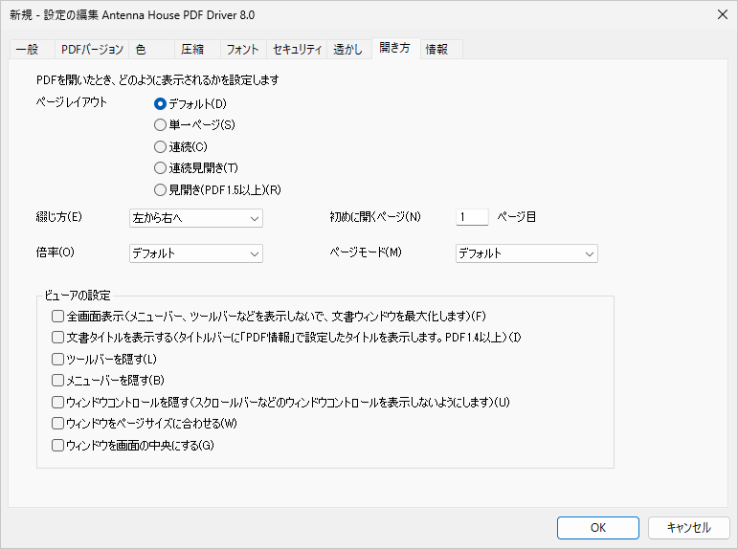Switch to the 一般 tab
This screenshot has height=549, width=738.
coord(32,50)
